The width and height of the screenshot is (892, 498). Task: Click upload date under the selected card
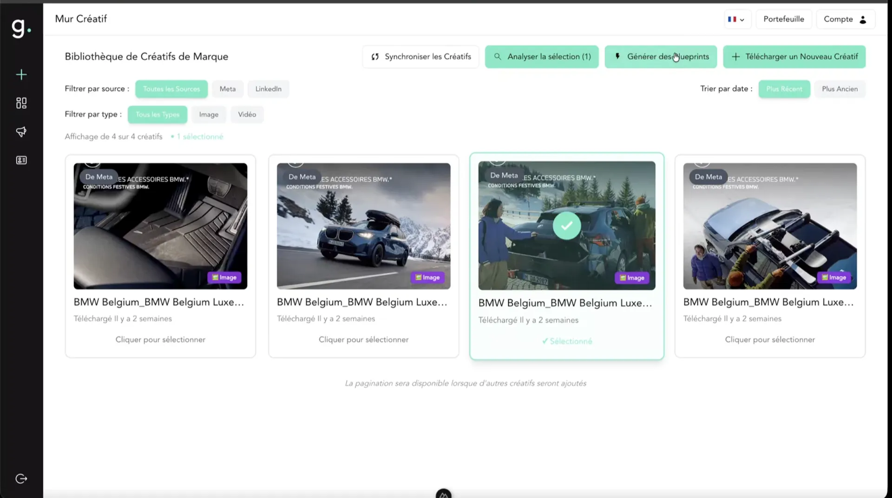click(x=529, y=320)
